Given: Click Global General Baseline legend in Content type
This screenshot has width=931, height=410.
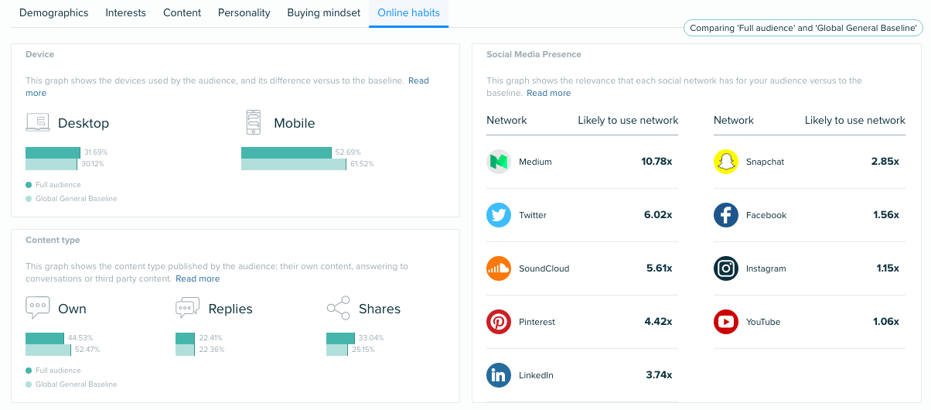Looking at the screenshot, I should 72,384.
